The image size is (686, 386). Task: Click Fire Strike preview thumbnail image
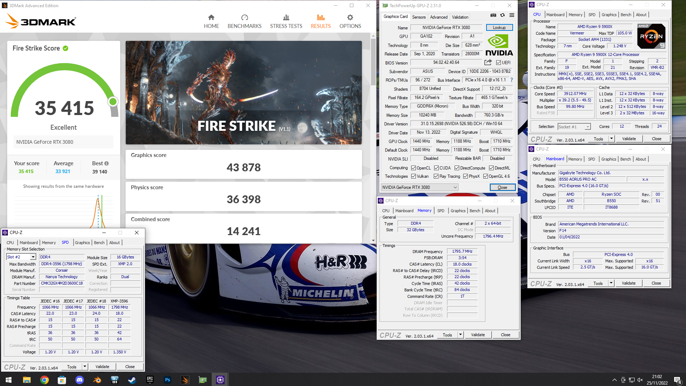click(244, 92)
